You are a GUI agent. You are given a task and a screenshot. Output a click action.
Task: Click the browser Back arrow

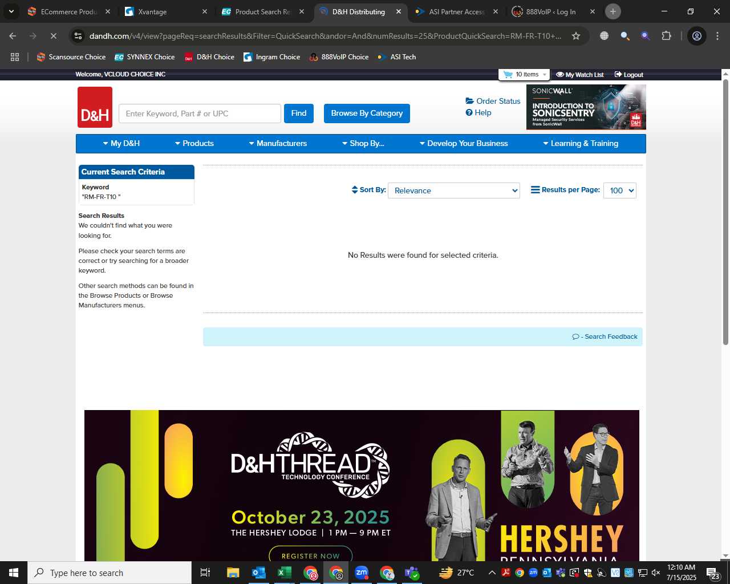point(13,36)
